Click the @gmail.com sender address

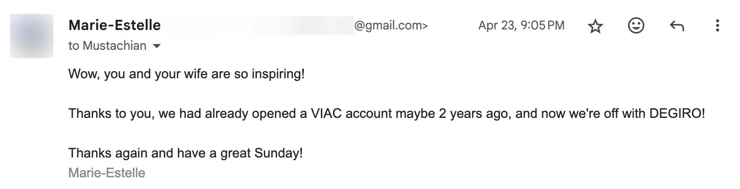pyautogui.click(x=390, y=25)
